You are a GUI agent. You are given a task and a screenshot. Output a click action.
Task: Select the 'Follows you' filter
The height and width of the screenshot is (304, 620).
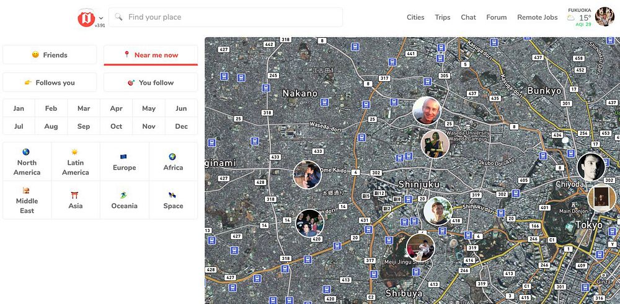pos(50,82)
